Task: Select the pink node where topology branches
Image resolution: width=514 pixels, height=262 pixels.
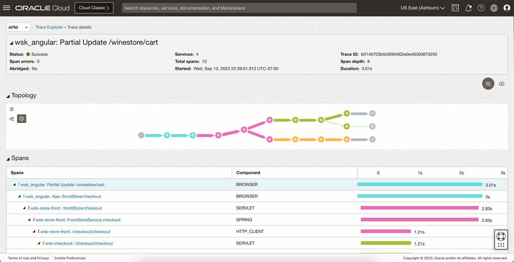Action: [244, 129]
